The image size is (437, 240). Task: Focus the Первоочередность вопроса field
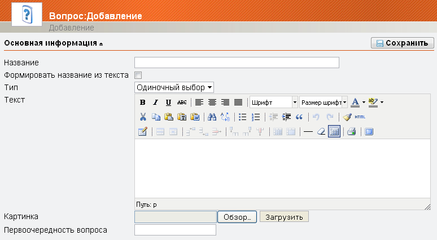tap(175, 230)
